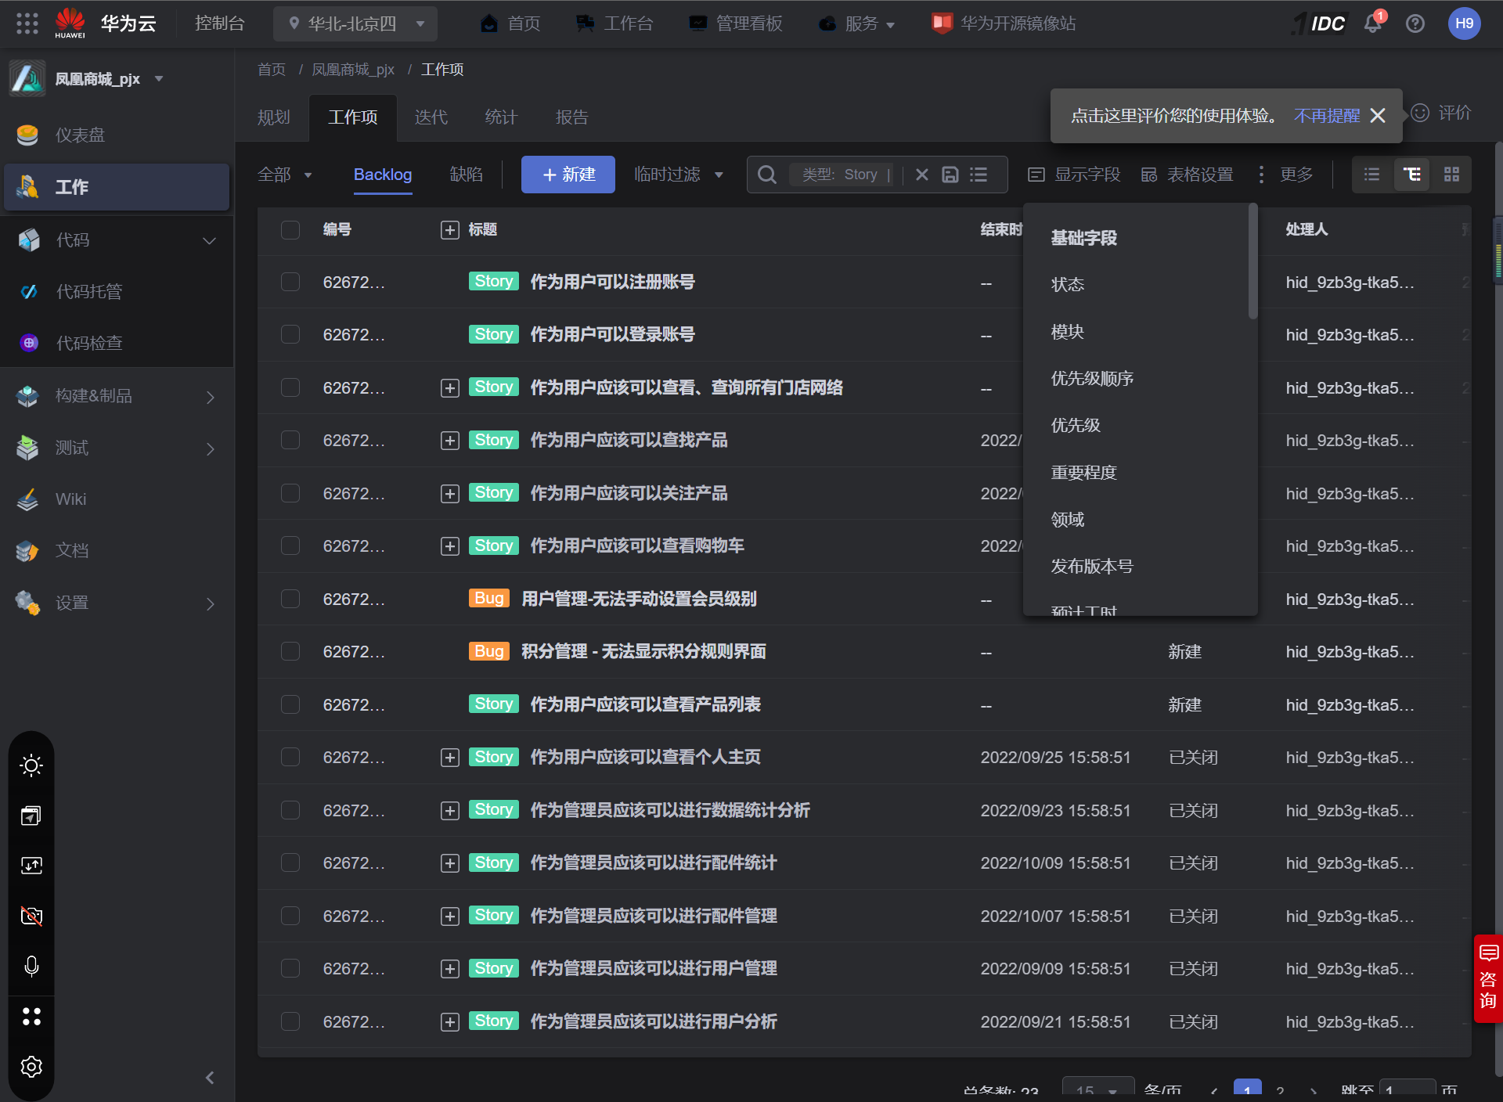The height and width of the screenshot is (1102, 1503).
Task: Click the notification bell icon
Action: tap(1372, 23)
